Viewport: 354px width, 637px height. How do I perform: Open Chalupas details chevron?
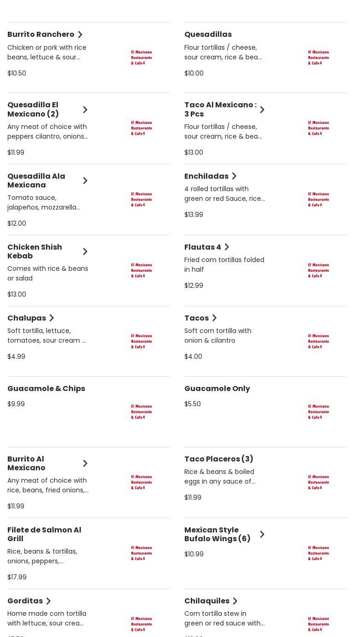tap(51, 318)
